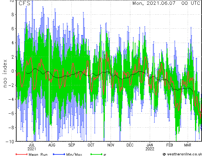Click the y-axis value -4

pyautogui.click(x=11, y=99)
